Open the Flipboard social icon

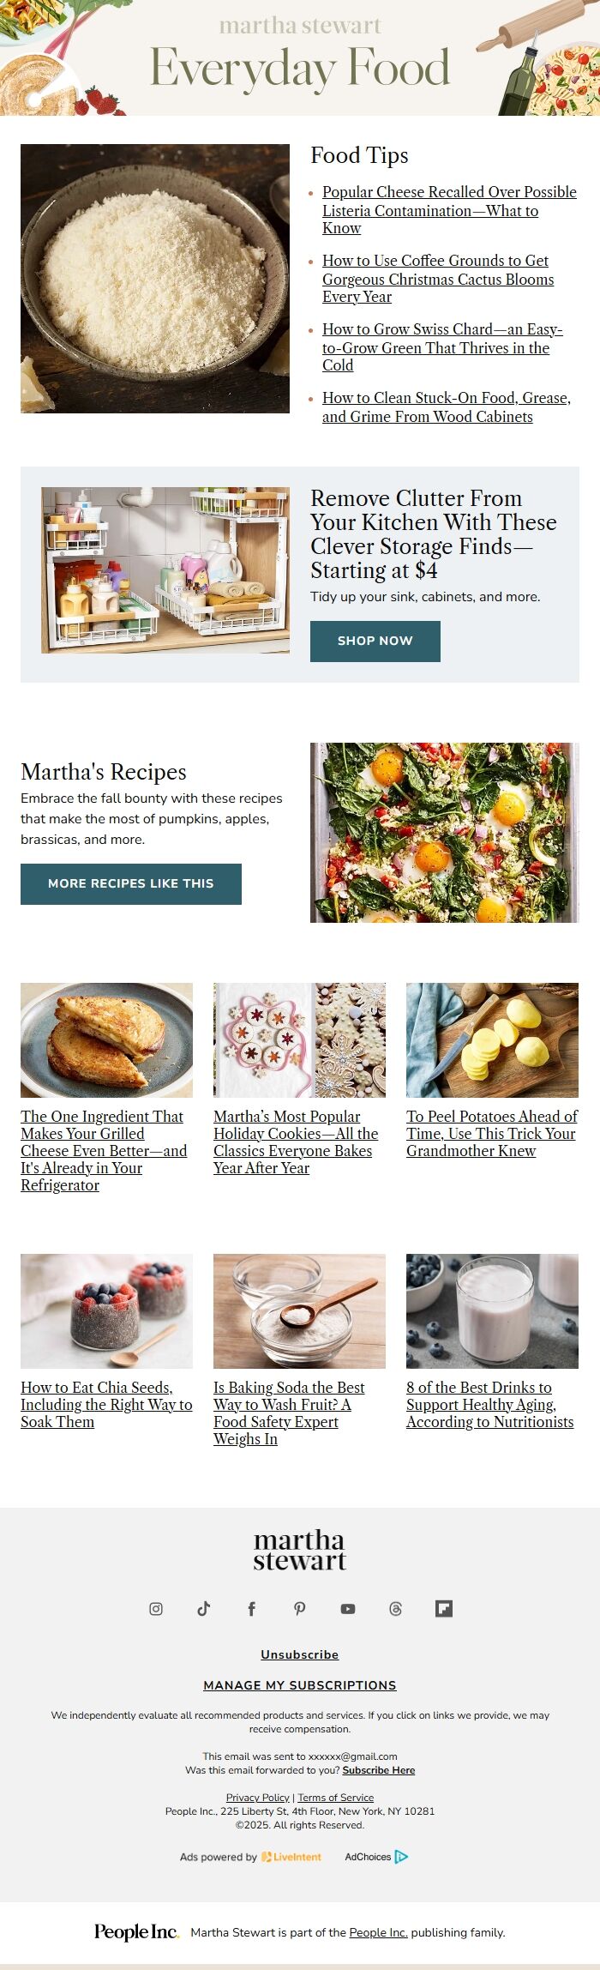[444, 1609]
